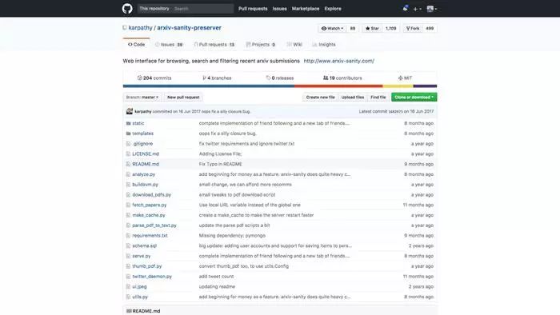Click the contributors people icon
This screenshot has height=315, width=560.
(x=326, y=78)
